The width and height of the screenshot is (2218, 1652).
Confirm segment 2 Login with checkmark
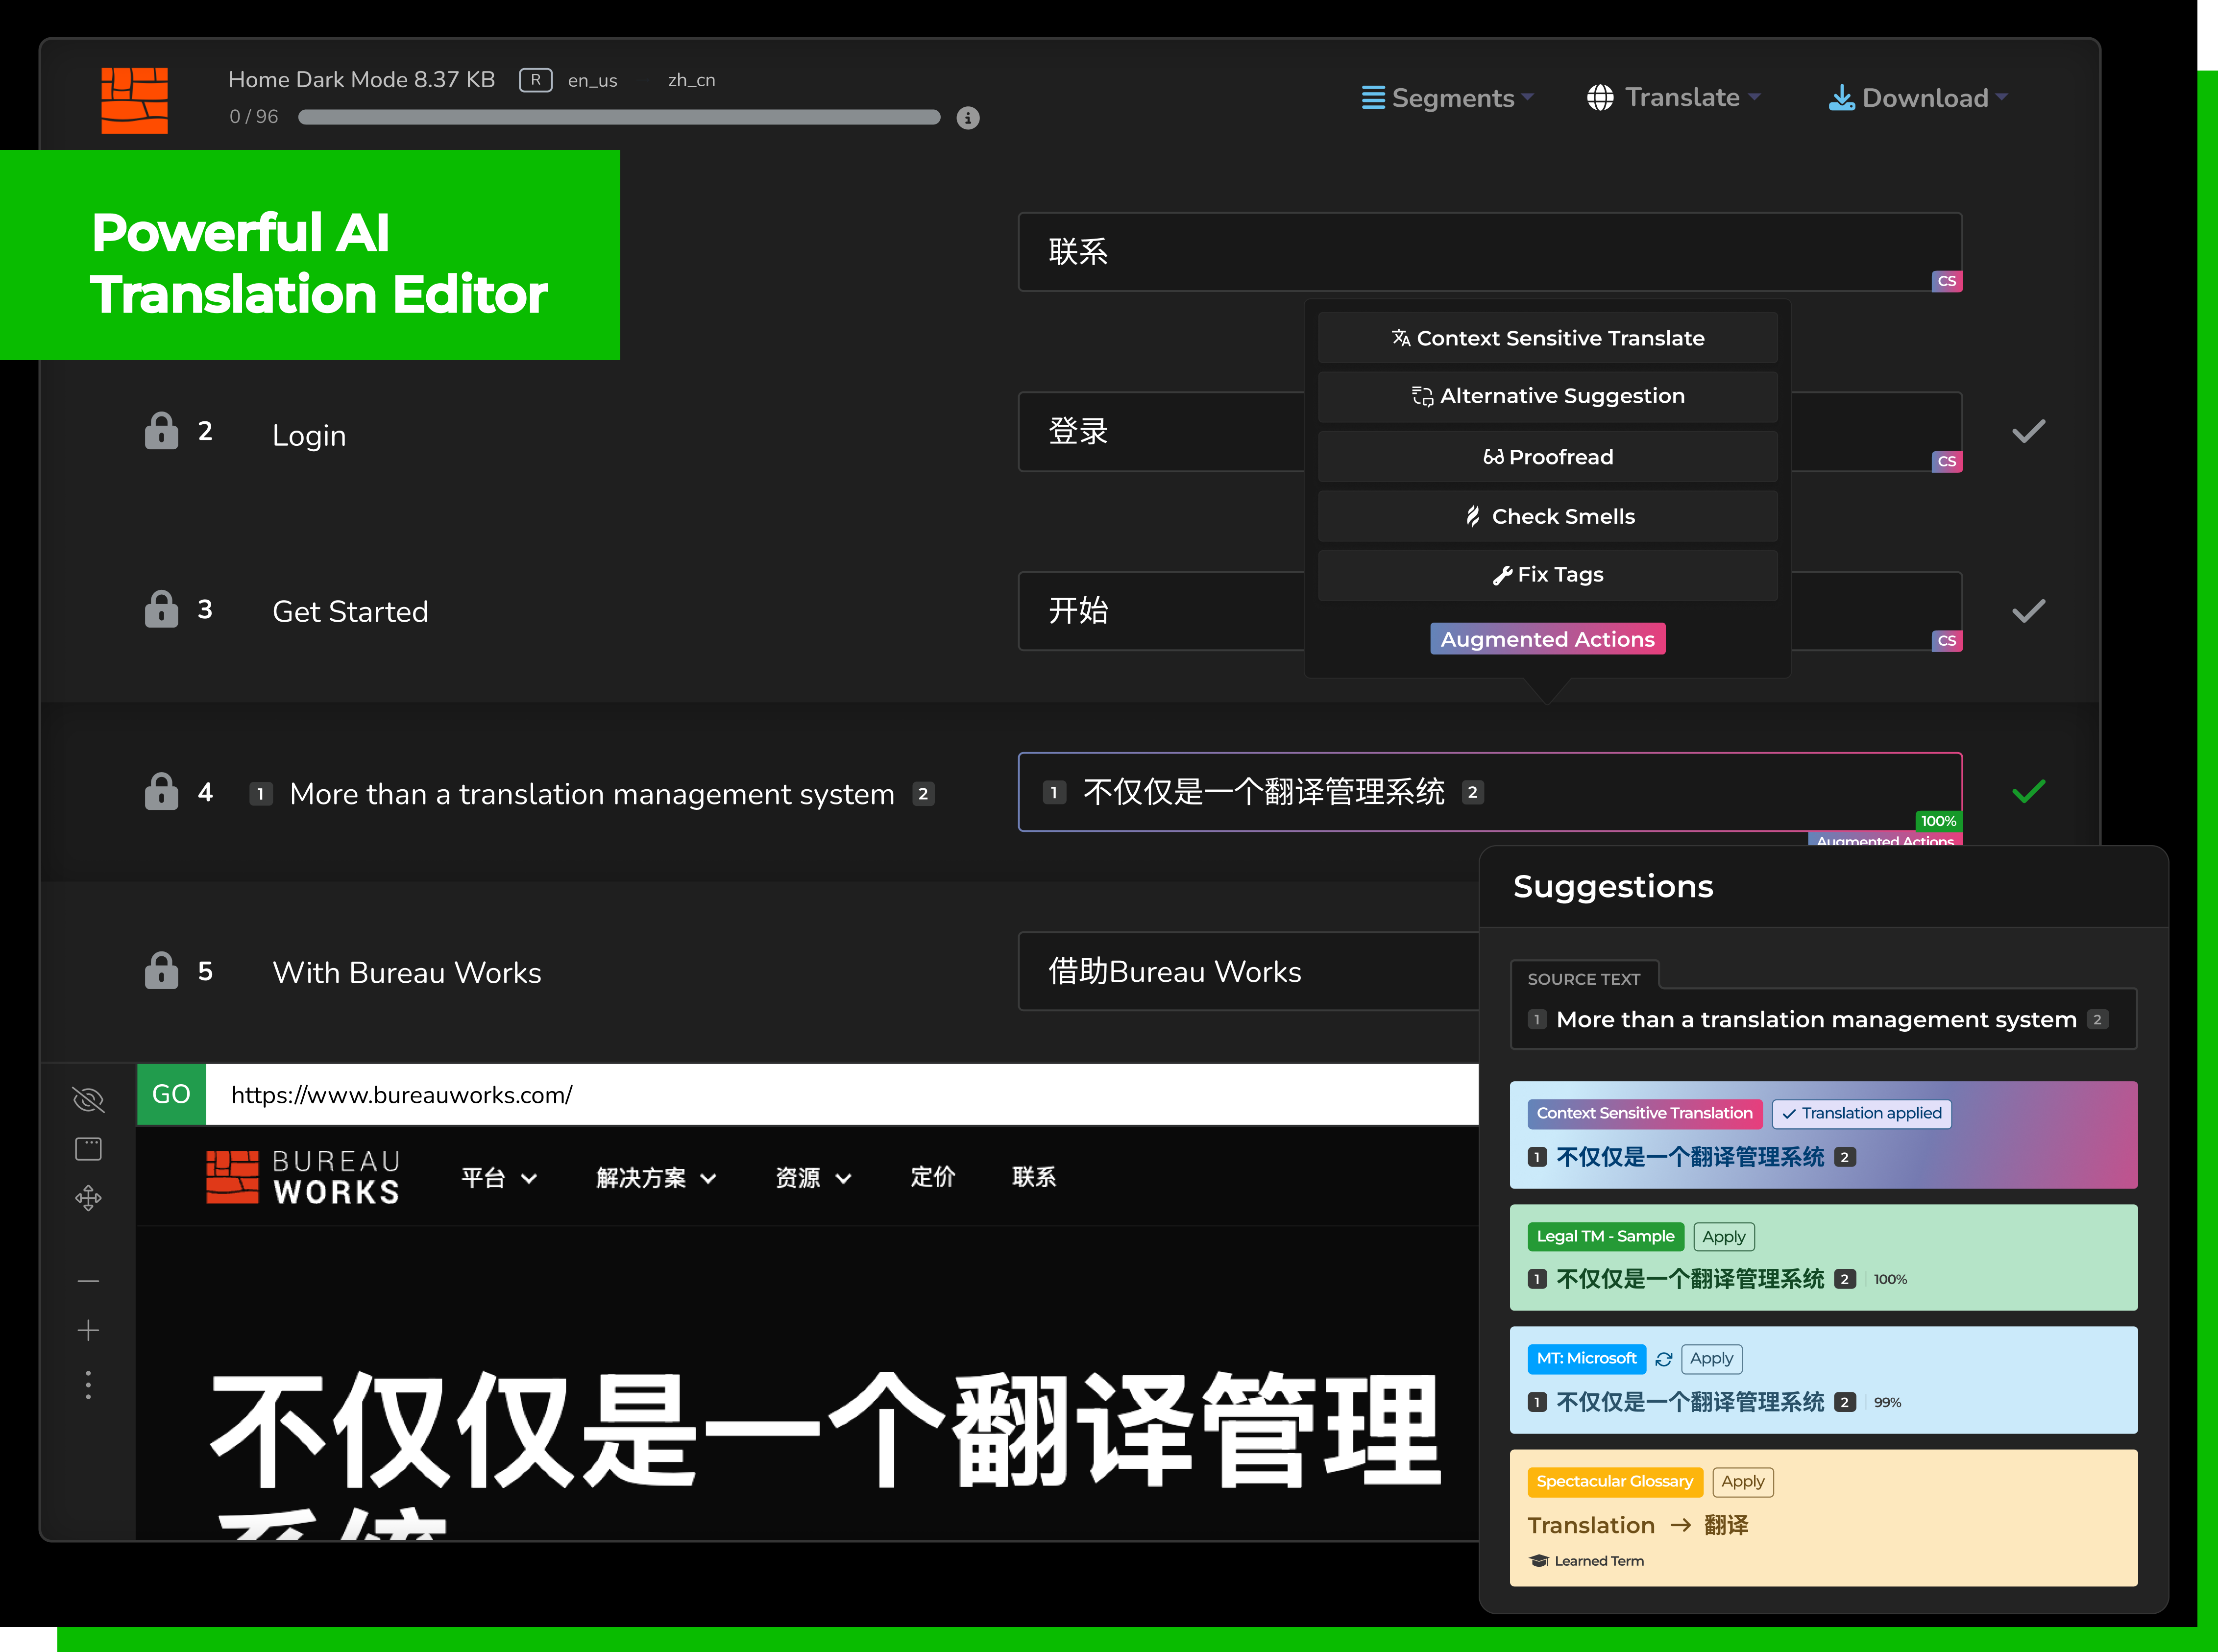coord(2028,431)
